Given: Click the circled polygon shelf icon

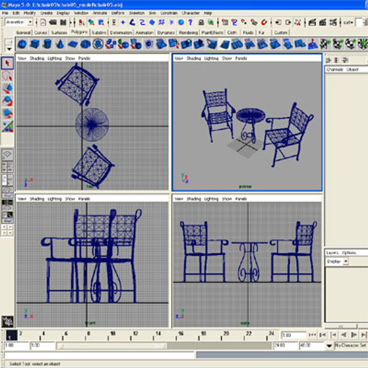Looking at the screenshot, I should tap(98, 44).
